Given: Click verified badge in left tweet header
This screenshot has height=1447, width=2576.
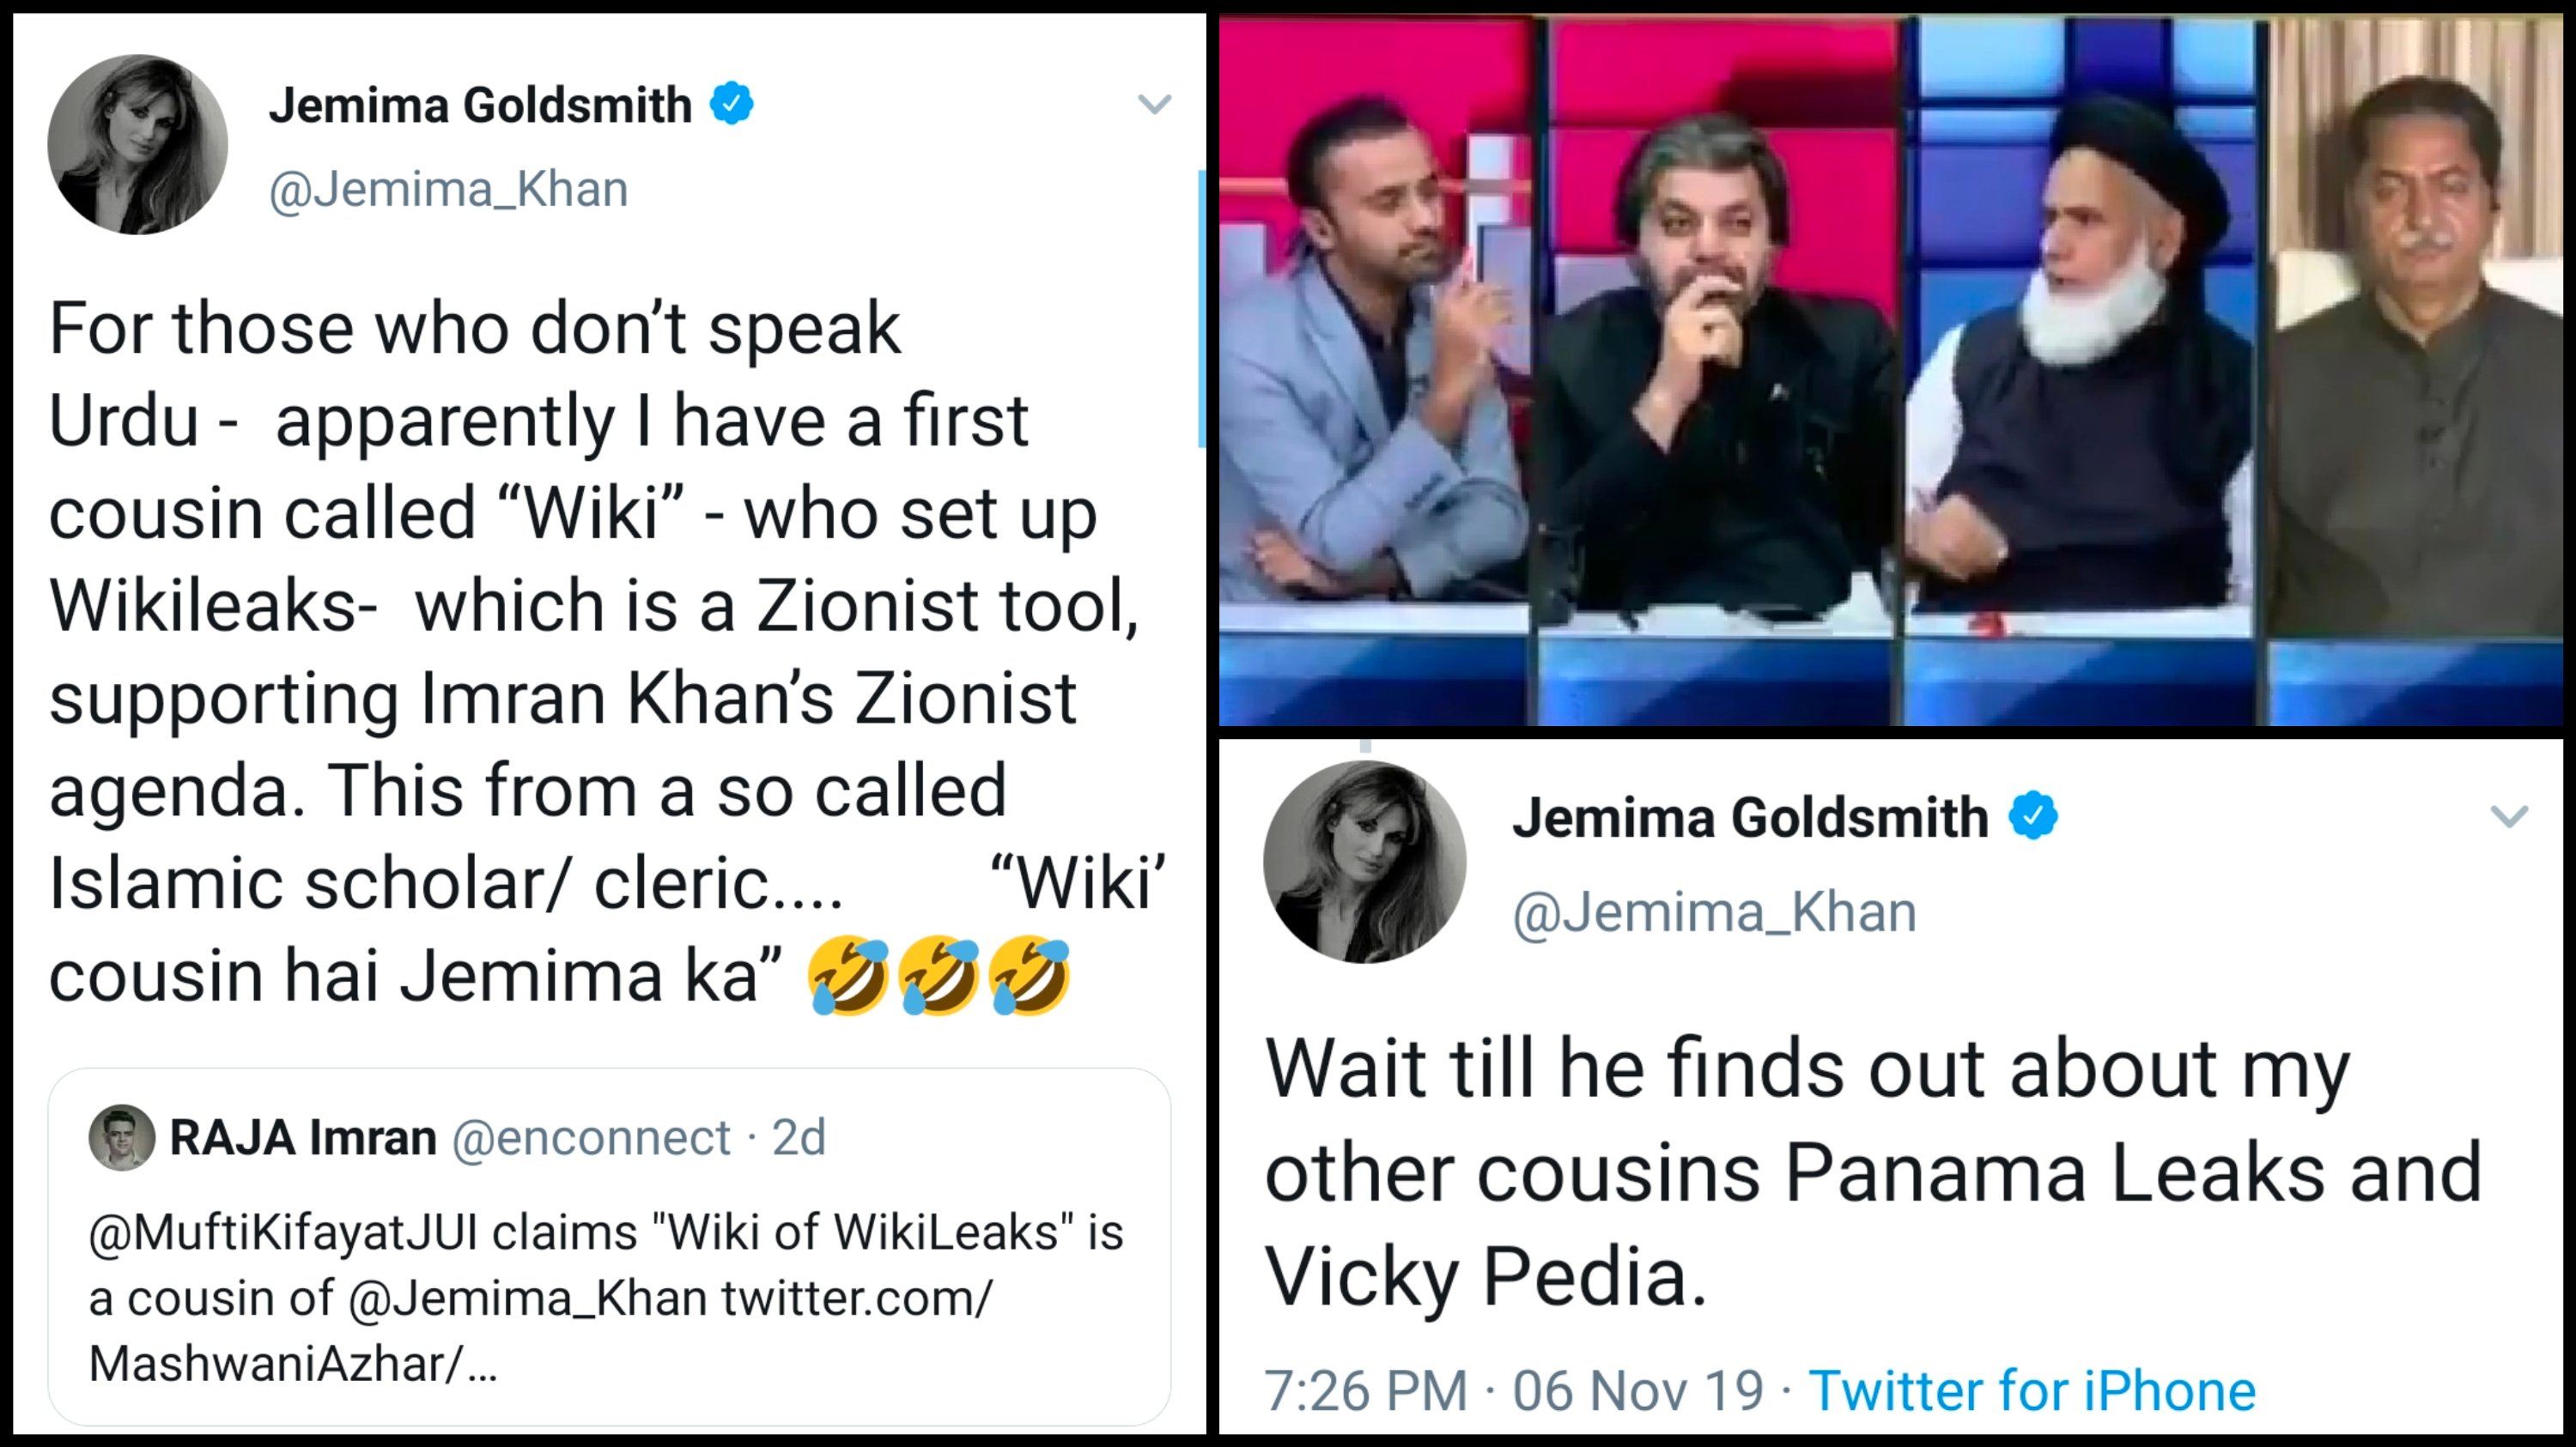Looking at the screenshot, I should (x=732, y=104).
